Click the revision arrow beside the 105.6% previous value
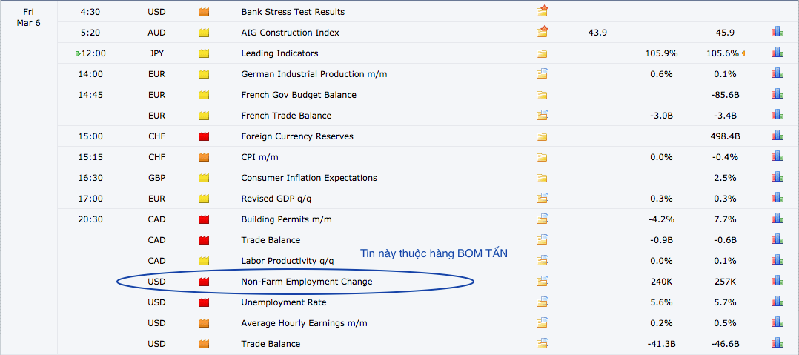 point(743,53)
